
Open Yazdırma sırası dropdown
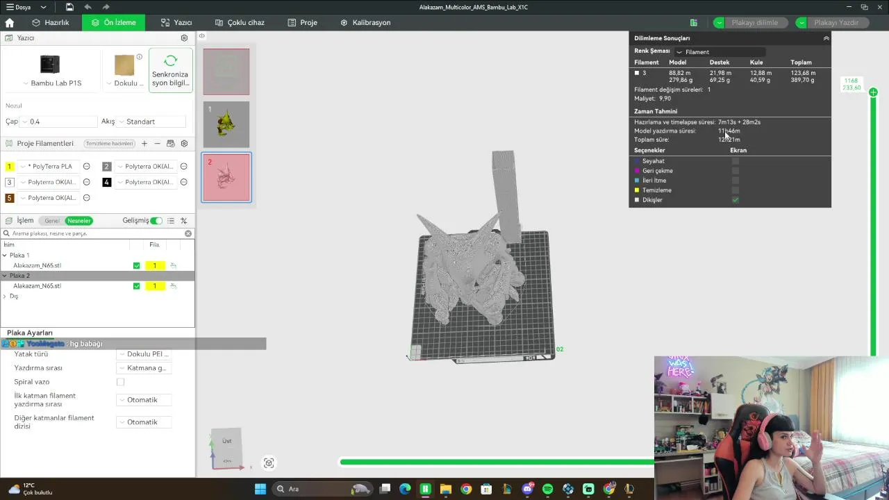[x=144, y=368]
